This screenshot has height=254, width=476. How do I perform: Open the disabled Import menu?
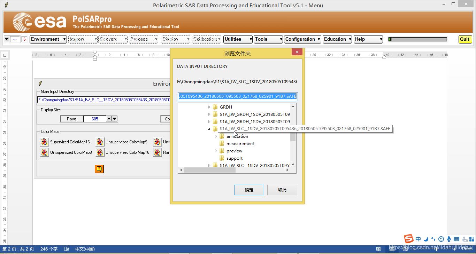pyautogui.click(x=83, y=39)
